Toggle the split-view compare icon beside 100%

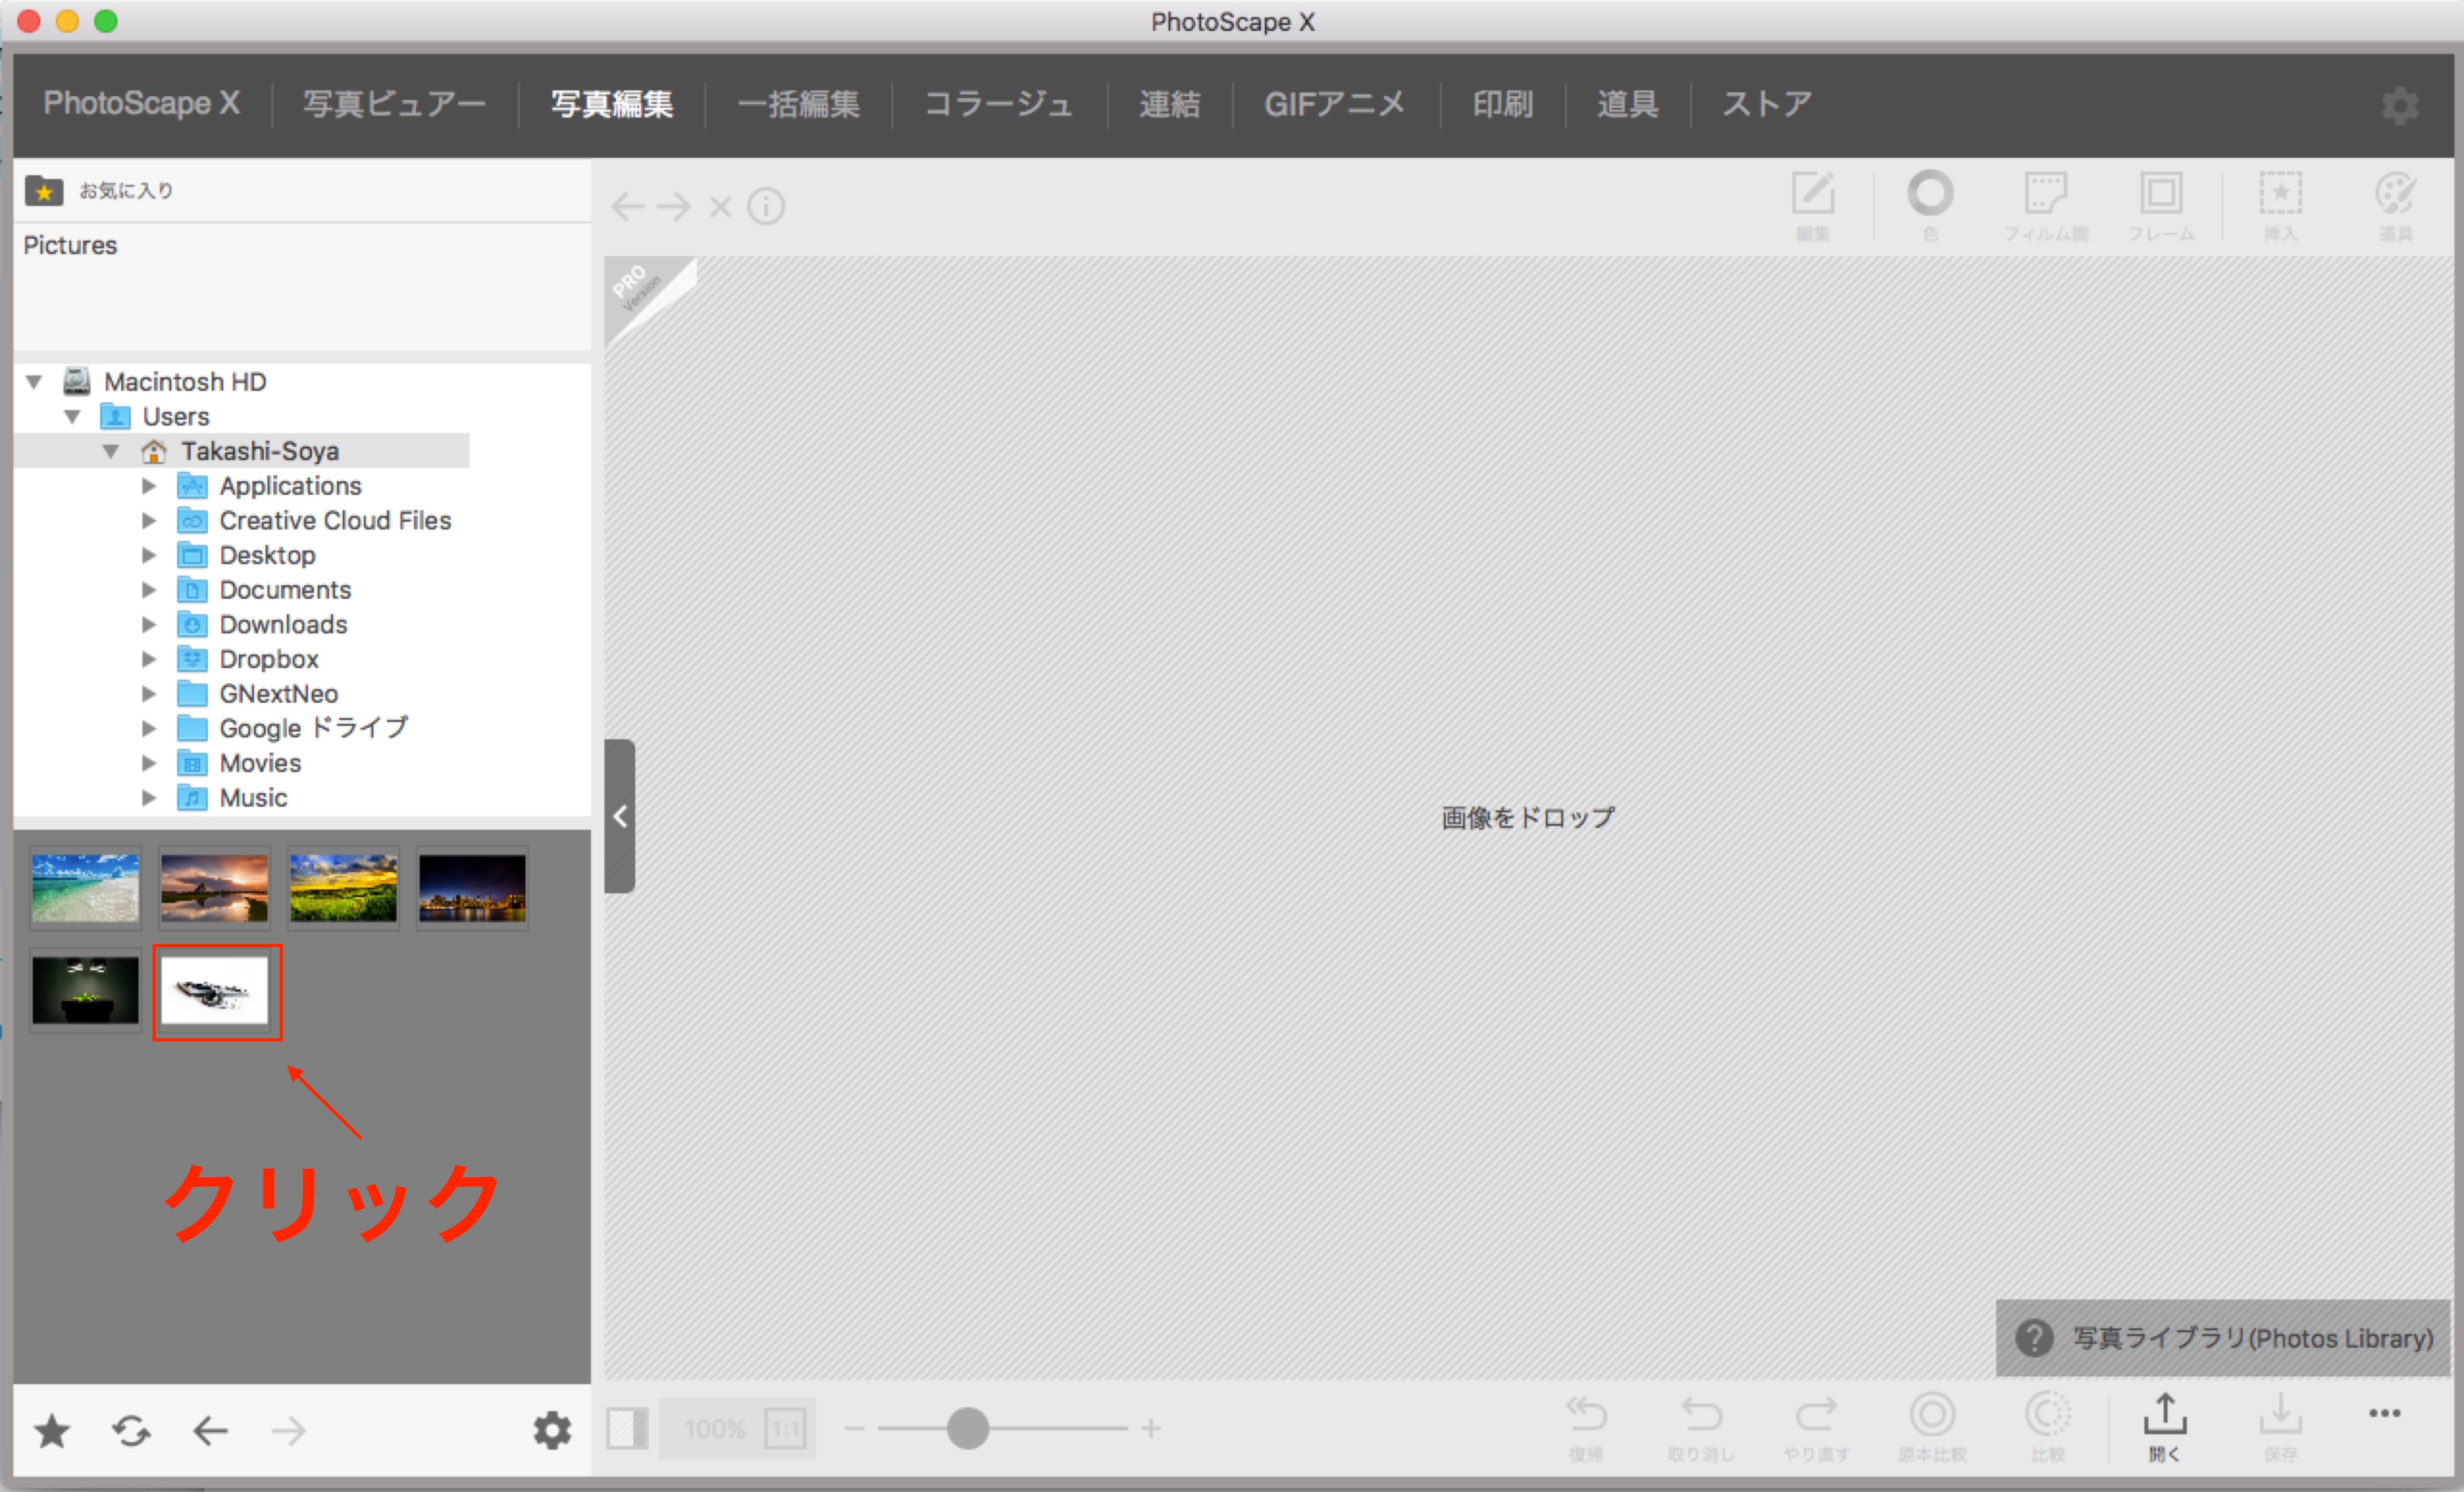[x=627, y=1428]
